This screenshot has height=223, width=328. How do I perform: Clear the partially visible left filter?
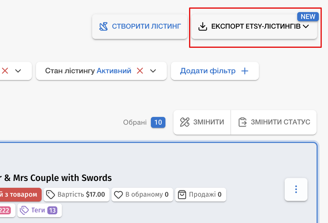[x=5, y=71]
